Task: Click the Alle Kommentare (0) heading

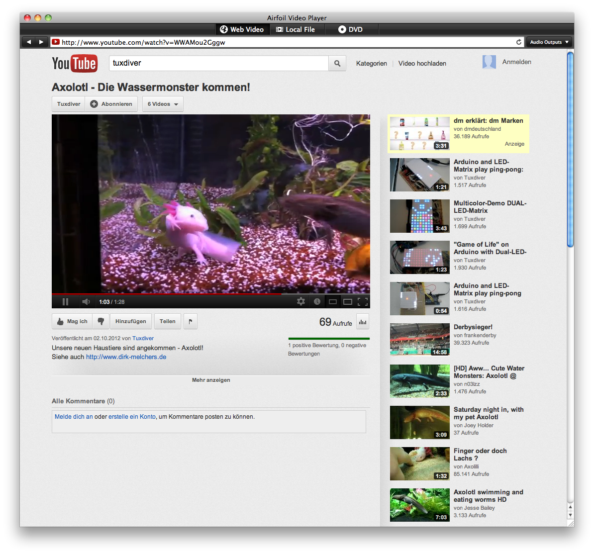Action: [x=83, y=401]
